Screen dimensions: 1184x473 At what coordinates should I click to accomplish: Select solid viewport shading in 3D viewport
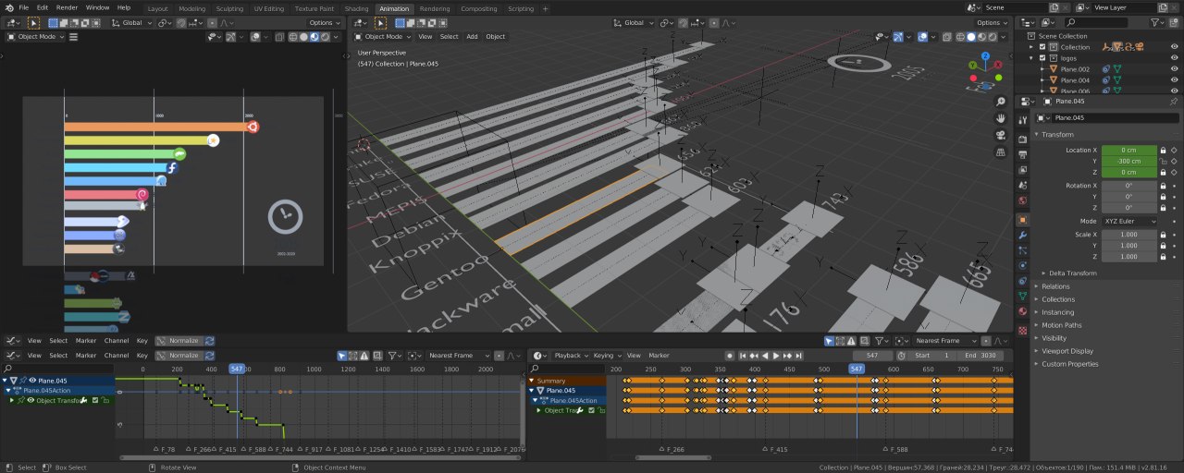click(x=971, y=37)
